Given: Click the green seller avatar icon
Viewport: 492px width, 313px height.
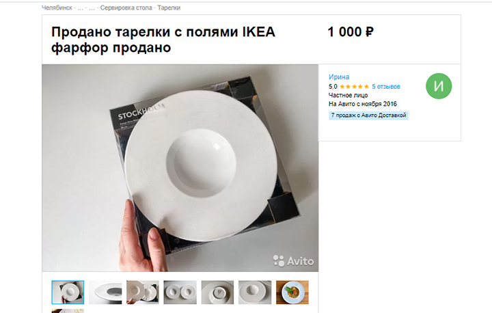Looking at the screenshot, I should point(439,86).
